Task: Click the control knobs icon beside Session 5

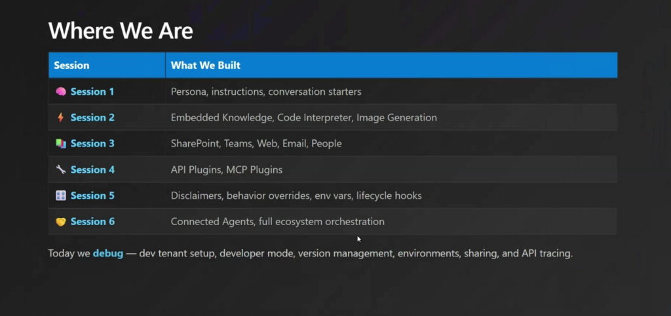Action: (61, 196)
